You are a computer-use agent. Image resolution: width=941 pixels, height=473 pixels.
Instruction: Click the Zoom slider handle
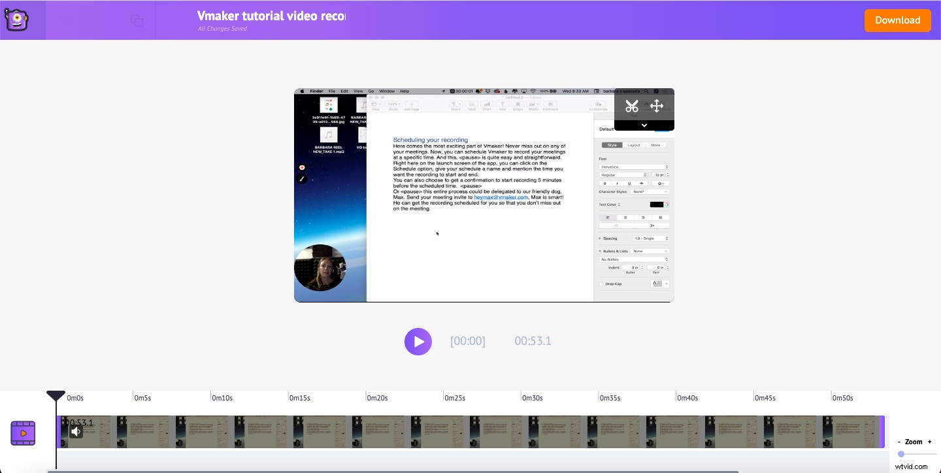click(901, 454)
